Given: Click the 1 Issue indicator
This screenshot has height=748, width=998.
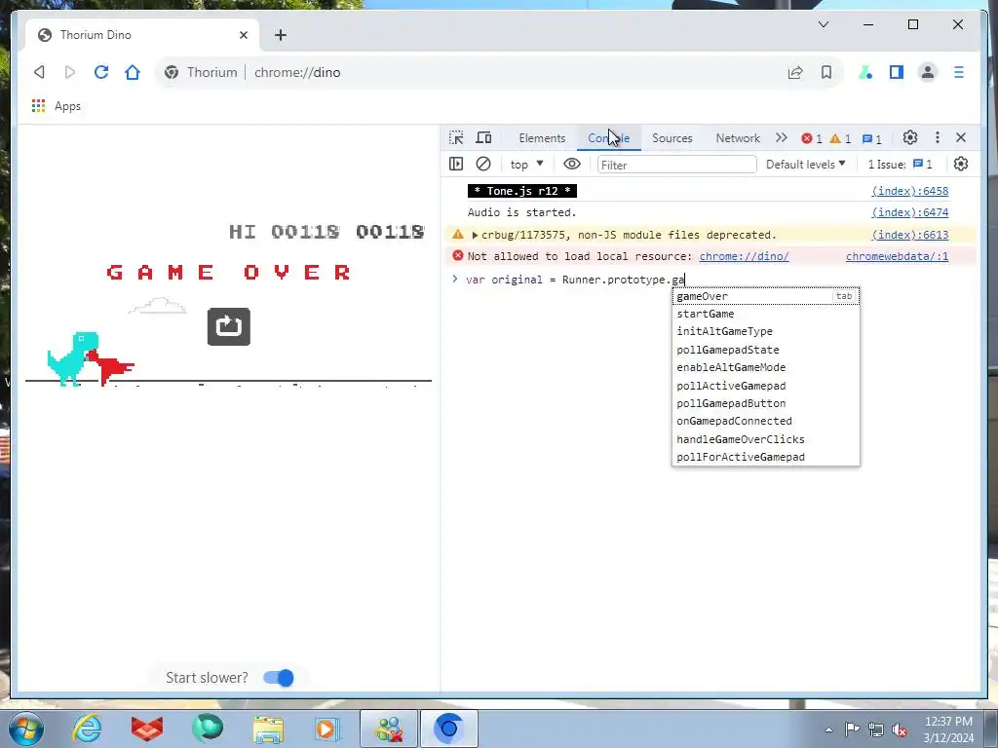Looking at the screenshot, I should point(900,164).
